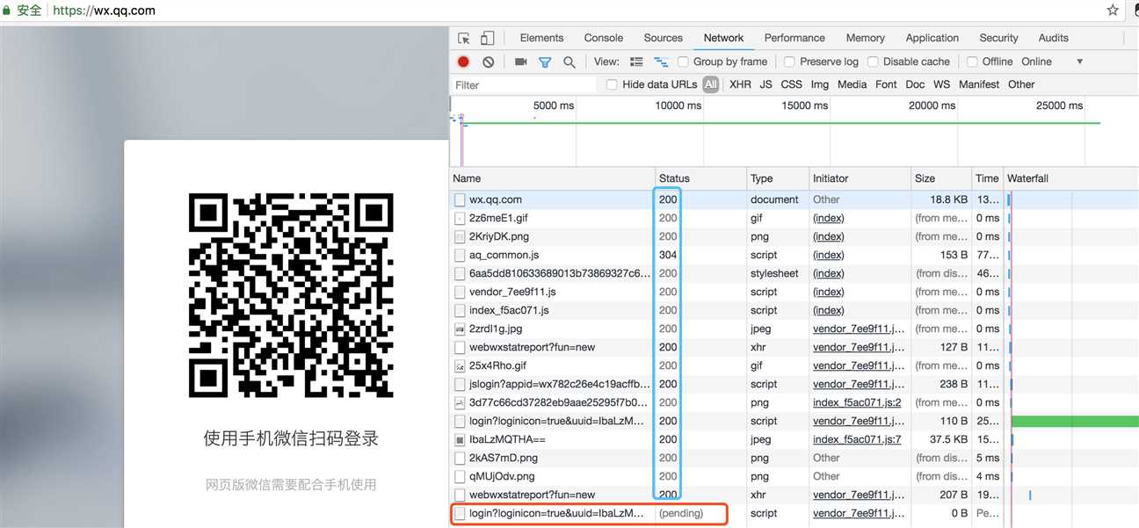Filter requests by Other
Image resolution: width=1139 pixels, height=528 pixels.
[1021, 84]
